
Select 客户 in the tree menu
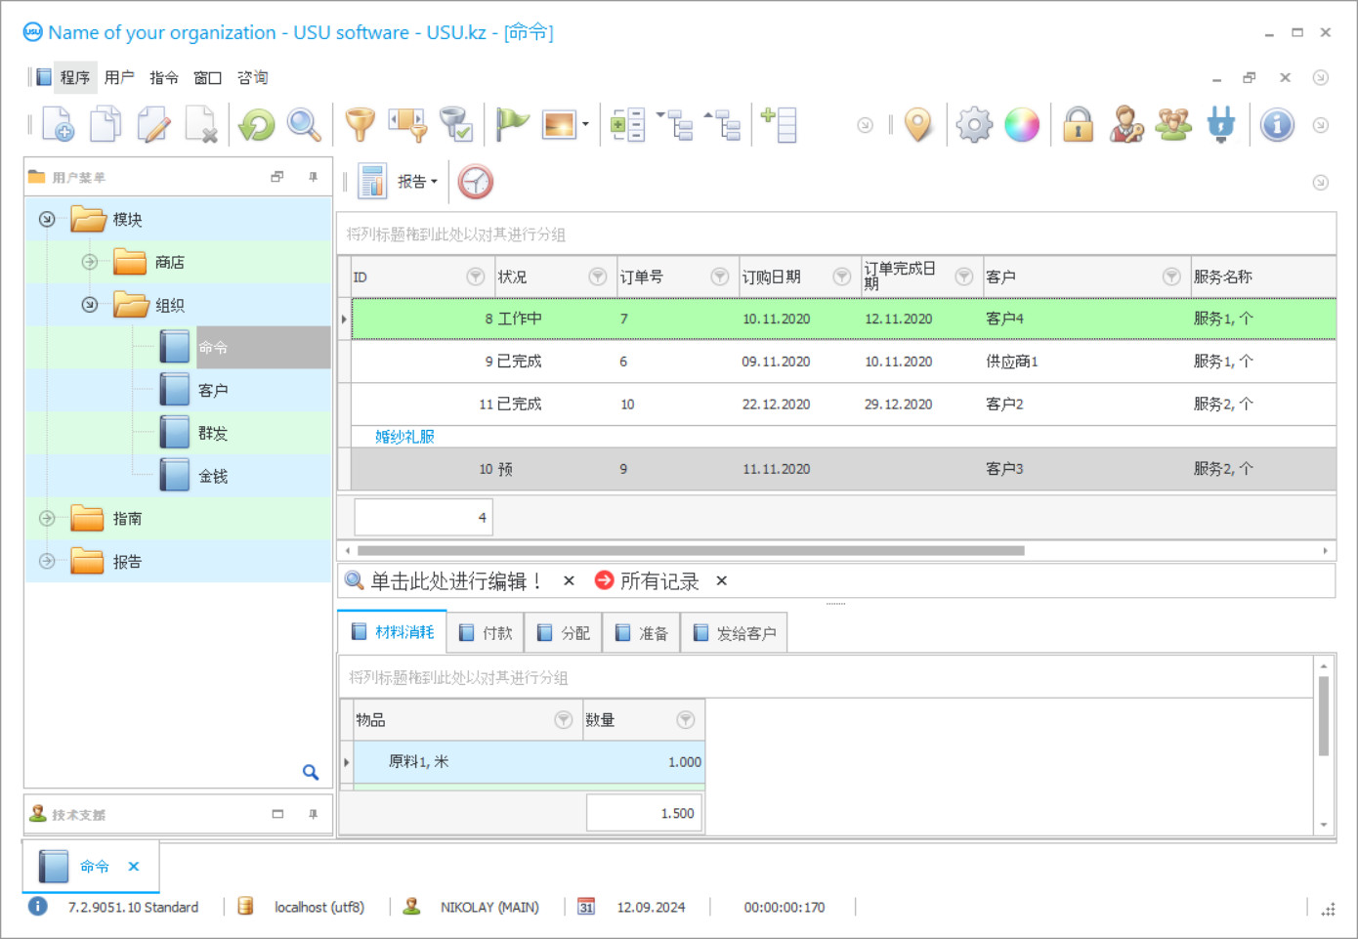point(213,390)
